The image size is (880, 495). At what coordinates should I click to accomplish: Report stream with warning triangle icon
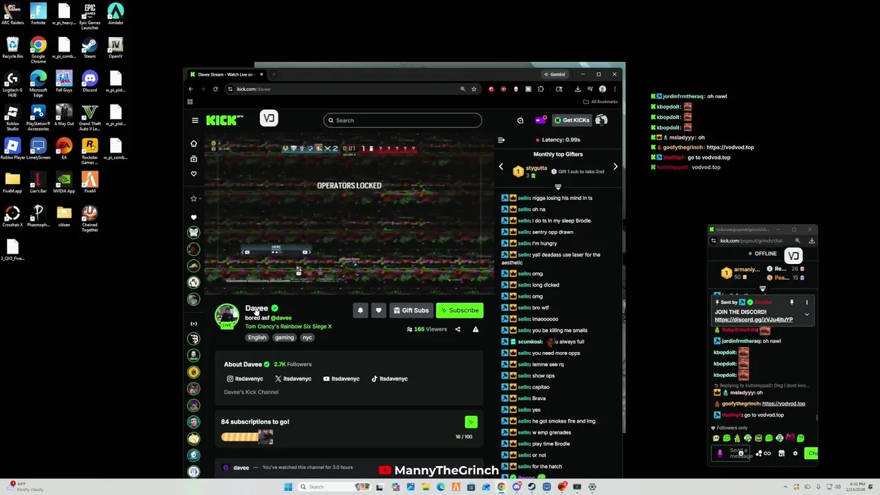(x=475, y=329)
